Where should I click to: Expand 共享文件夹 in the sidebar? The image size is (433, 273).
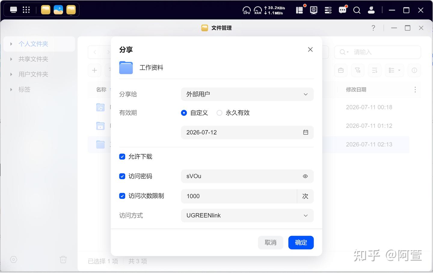[11, 59]
